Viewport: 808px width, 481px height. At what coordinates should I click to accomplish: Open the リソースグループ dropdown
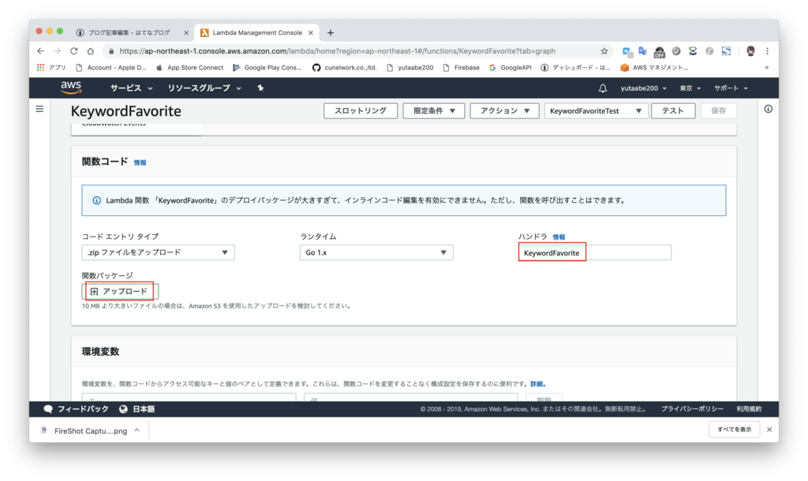204,88
